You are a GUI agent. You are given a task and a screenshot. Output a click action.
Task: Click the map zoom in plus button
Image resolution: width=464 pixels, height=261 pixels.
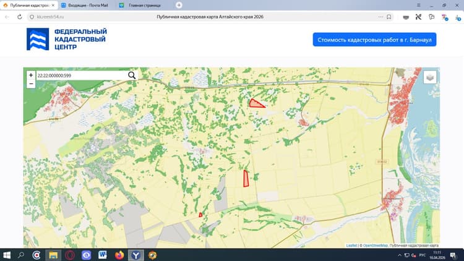31,75
